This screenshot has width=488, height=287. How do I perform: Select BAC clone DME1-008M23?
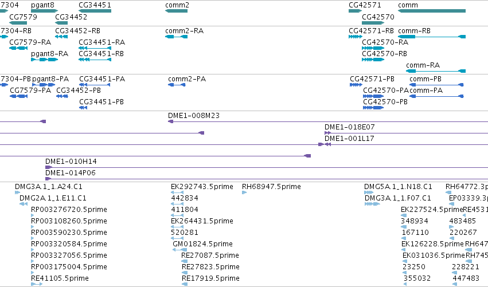(x=328, y=121)
